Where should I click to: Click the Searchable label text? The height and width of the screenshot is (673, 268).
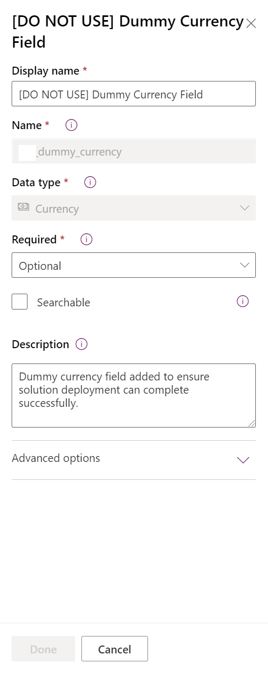(x=63, y=303)
